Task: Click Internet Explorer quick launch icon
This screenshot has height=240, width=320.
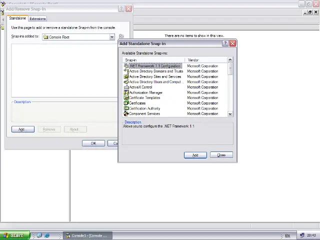Action: point(47,235)
